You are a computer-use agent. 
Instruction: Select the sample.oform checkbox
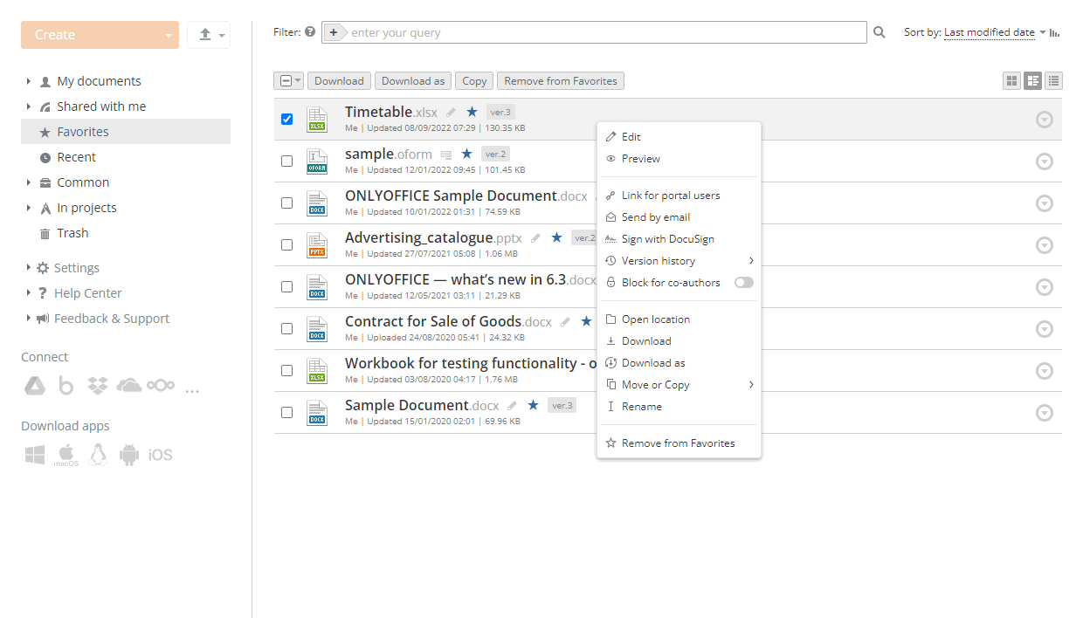click(x=287, y=161)
